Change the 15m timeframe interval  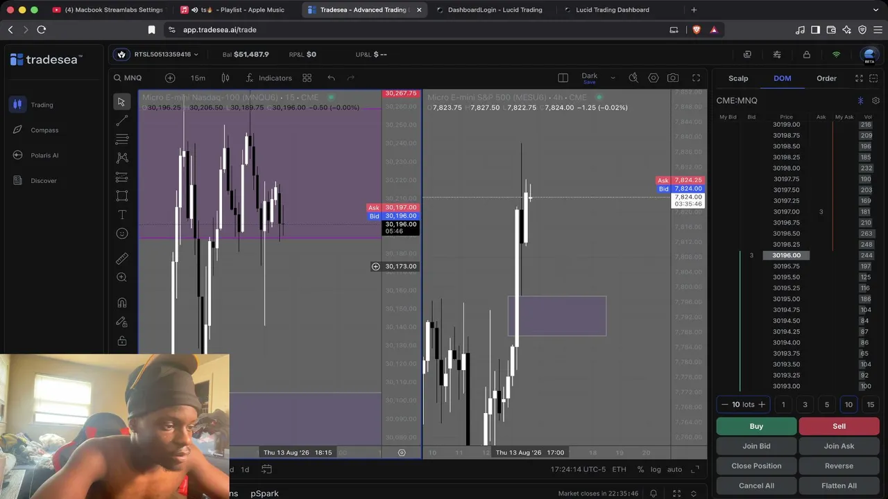coord(198,78)
